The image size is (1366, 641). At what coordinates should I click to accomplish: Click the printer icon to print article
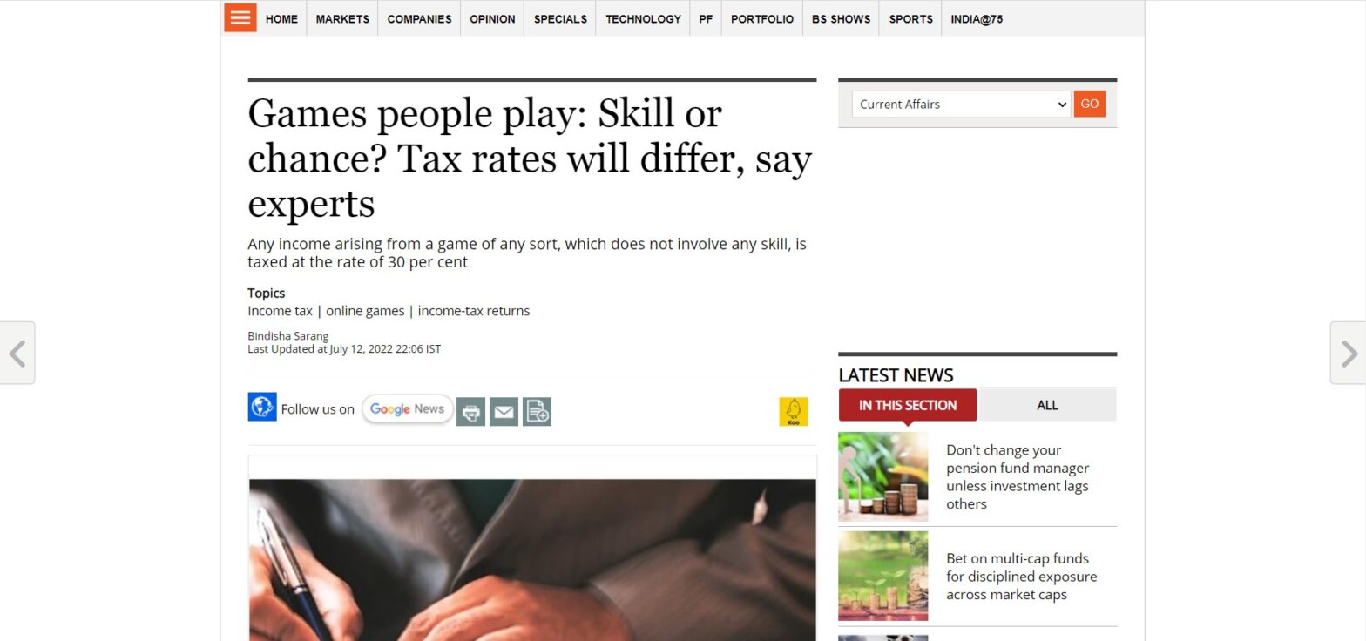click(470, 412)
